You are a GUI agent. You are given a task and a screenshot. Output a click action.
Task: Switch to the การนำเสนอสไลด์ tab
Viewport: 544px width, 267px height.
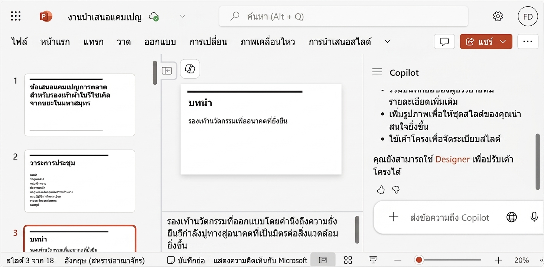pyautogui.click(x=340, y=42)
